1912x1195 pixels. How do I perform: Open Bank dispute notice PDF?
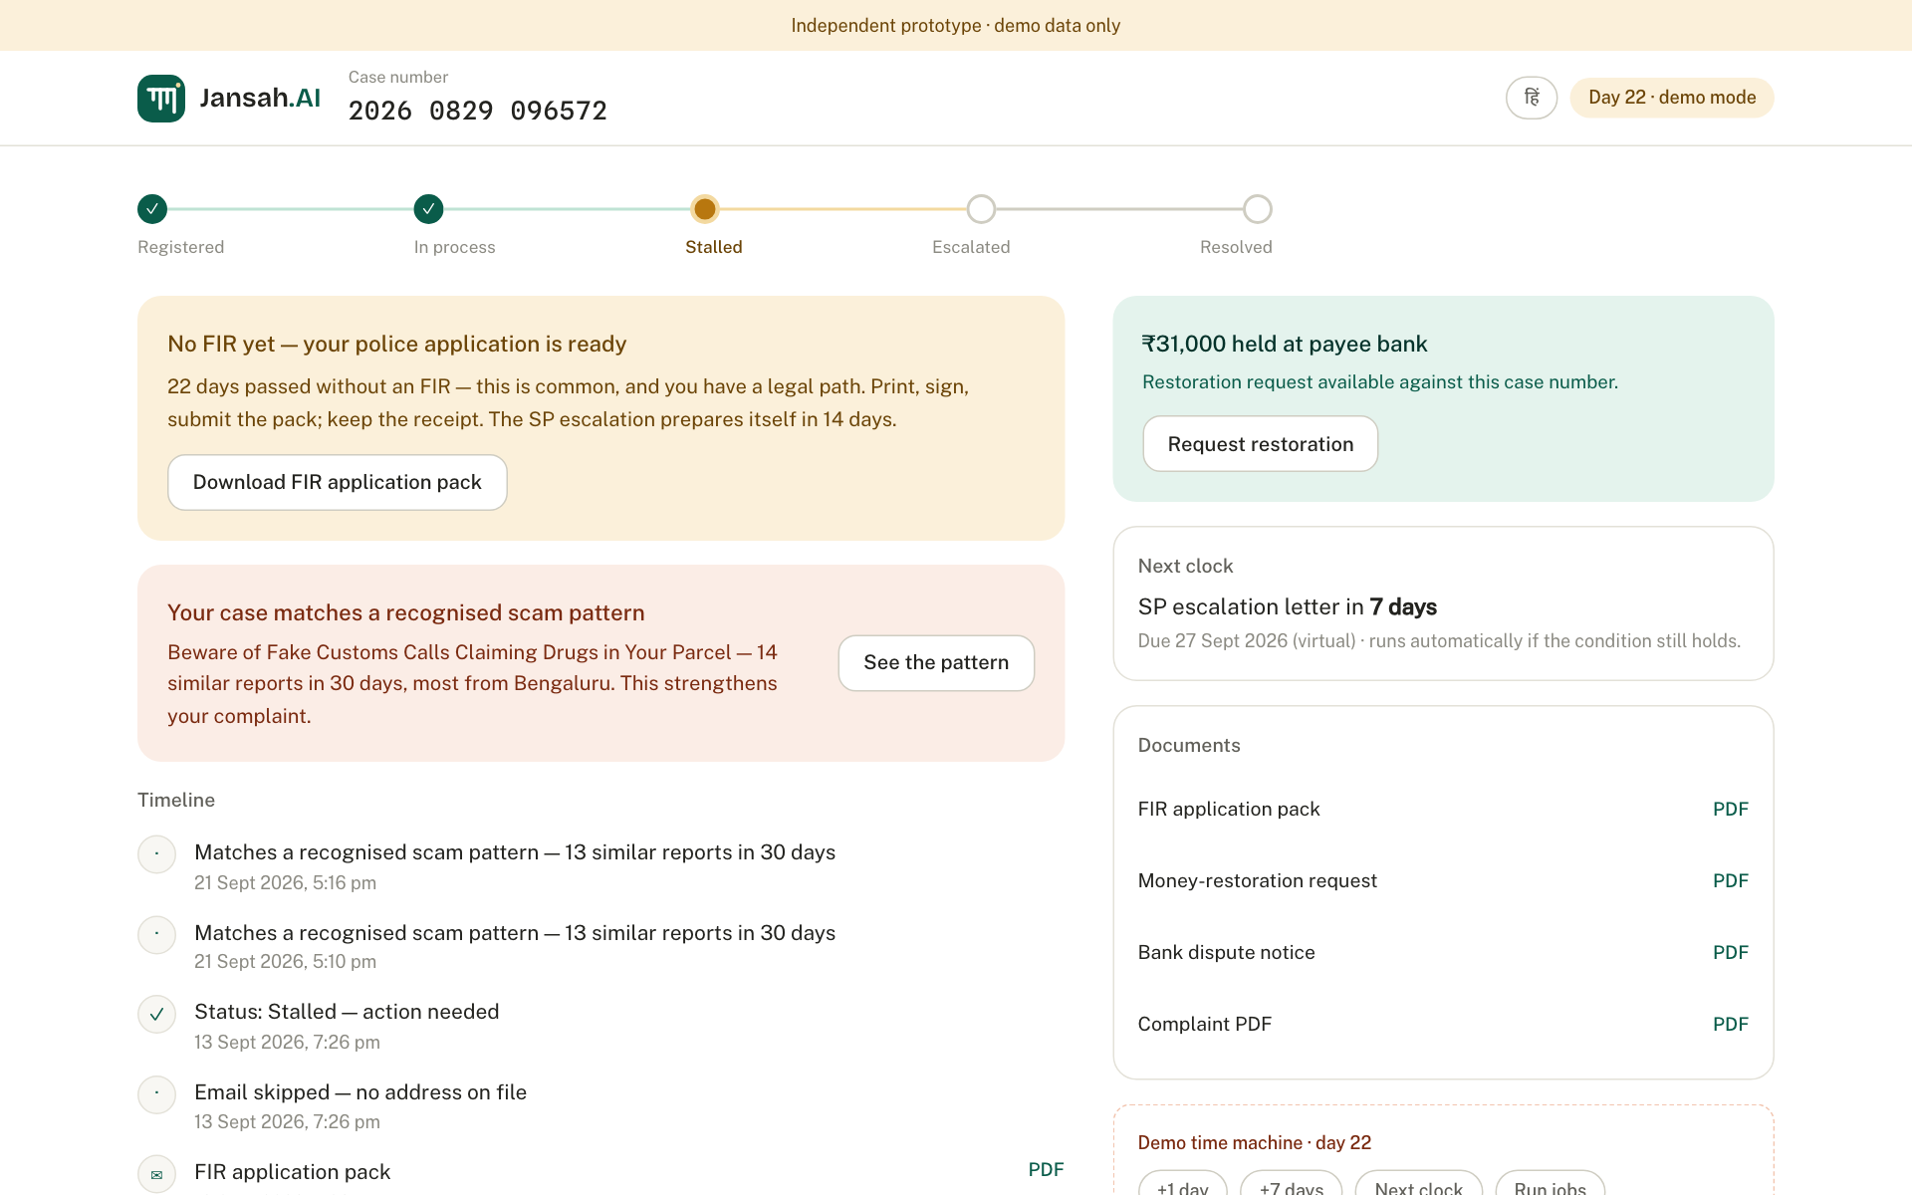tap(1730, 953)
